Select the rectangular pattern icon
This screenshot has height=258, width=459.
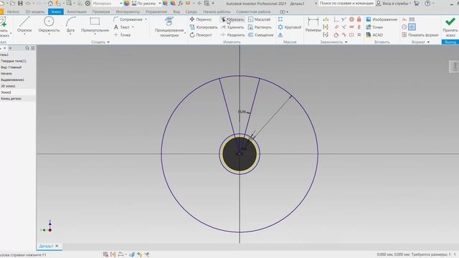pos(280,19)
